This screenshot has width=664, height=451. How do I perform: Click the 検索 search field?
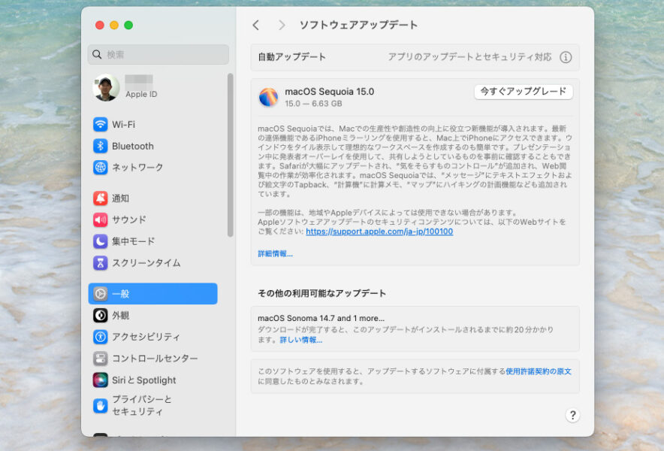tap(158, 54)
